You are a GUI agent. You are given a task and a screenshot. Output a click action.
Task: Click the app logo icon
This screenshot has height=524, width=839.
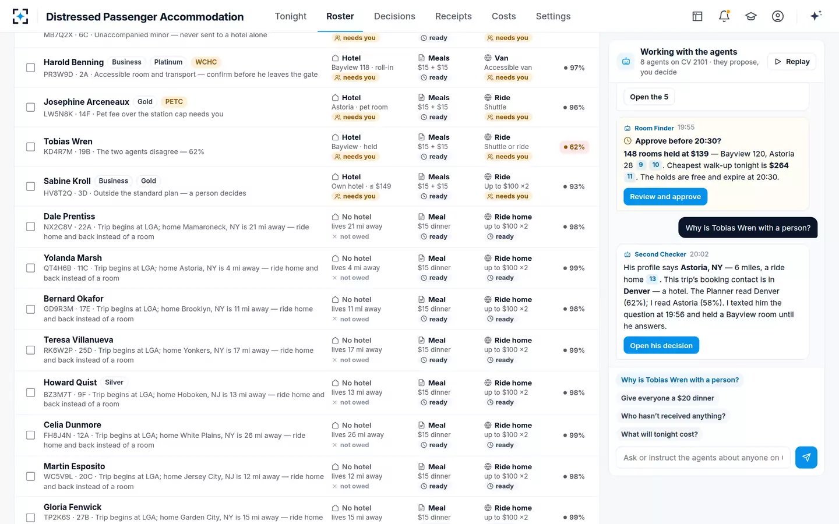[20, 16]
